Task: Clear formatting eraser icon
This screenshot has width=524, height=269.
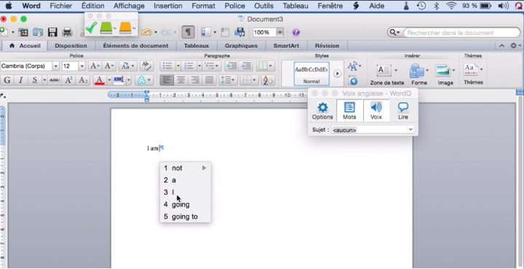Action: click(146, 66)
